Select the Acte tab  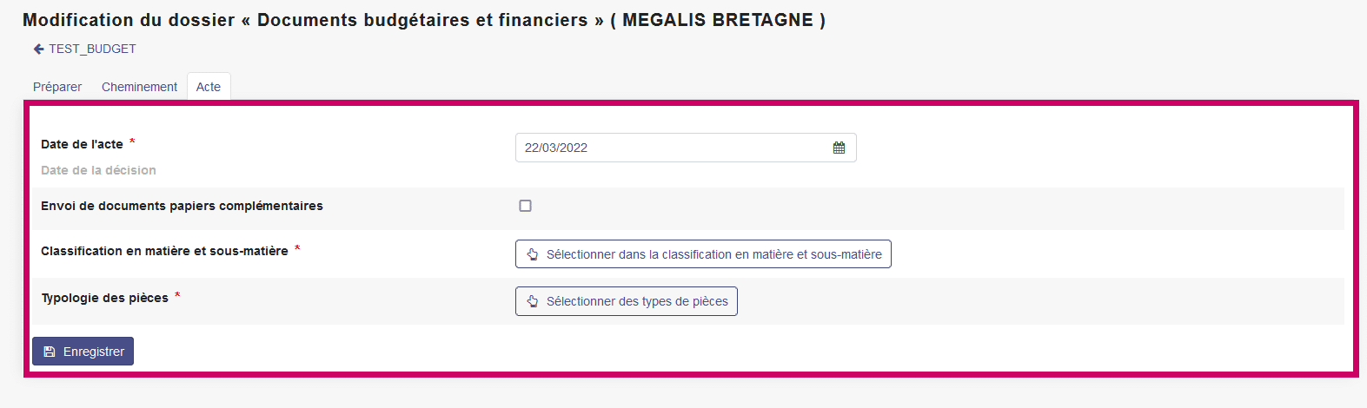point(209,87)
